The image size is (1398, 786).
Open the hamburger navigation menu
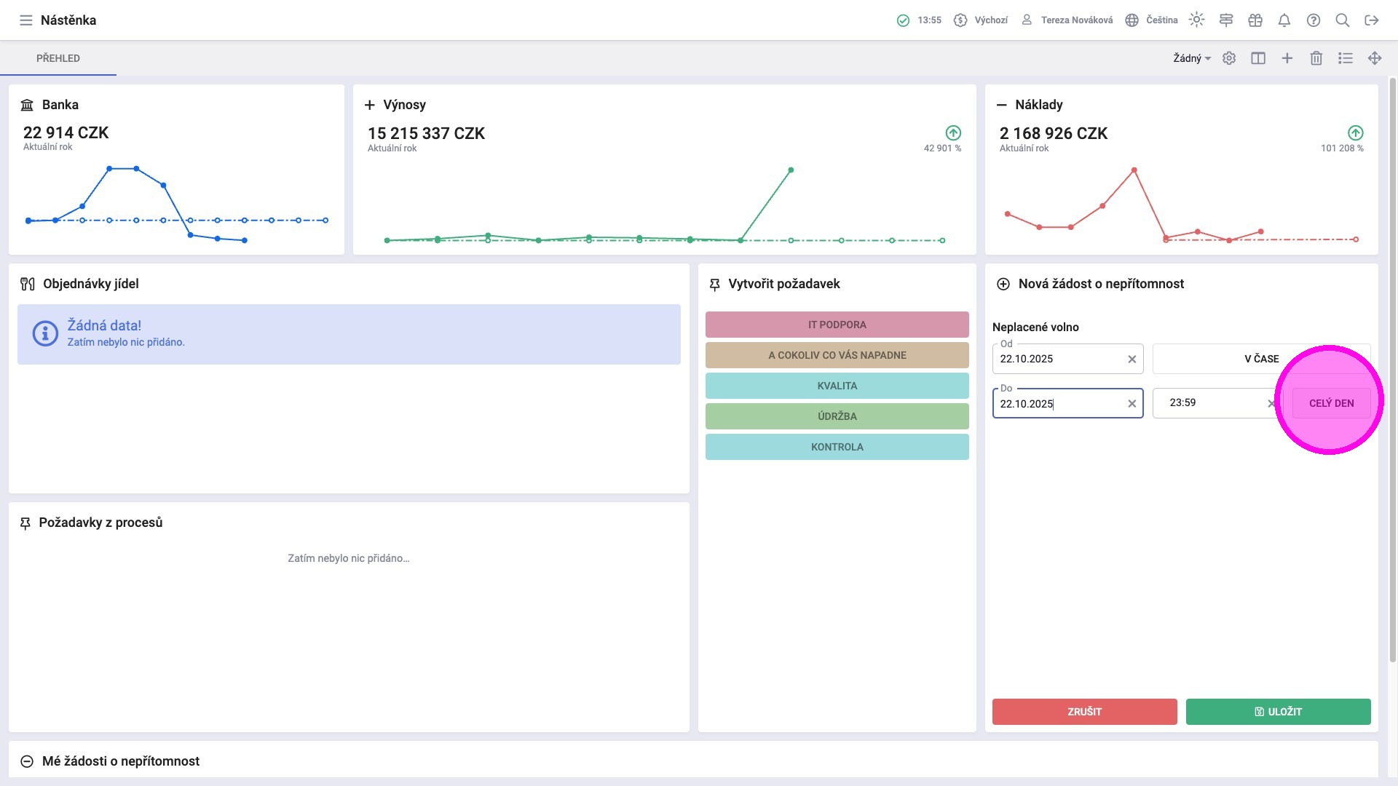click(26, 20)
